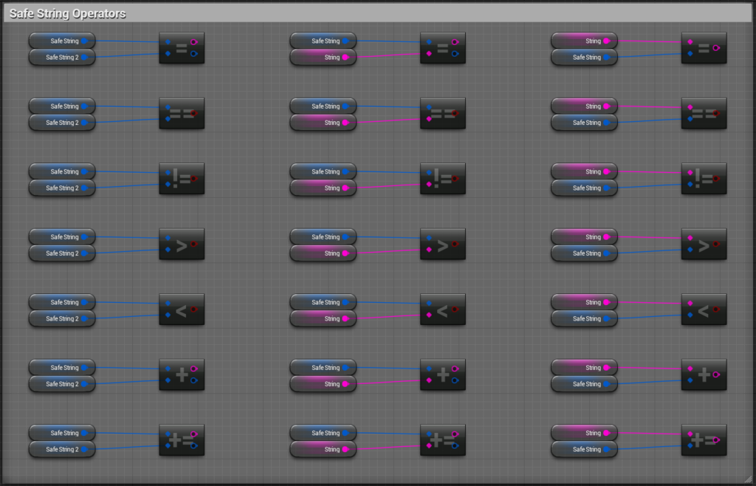Click the pink output pin on String feeding middle != node
The width and height of the screenshot is (756, 486).
[346, 188]
